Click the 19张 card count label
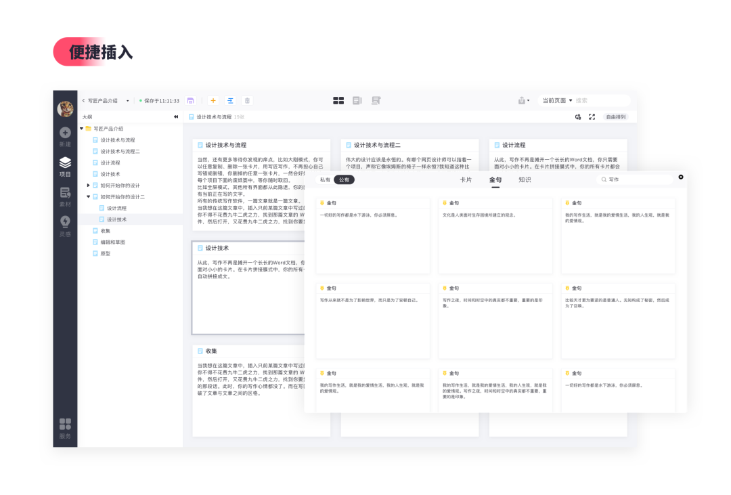Viewport: 731px width, 495px height. pyautogui.click(x=239, y=117)
